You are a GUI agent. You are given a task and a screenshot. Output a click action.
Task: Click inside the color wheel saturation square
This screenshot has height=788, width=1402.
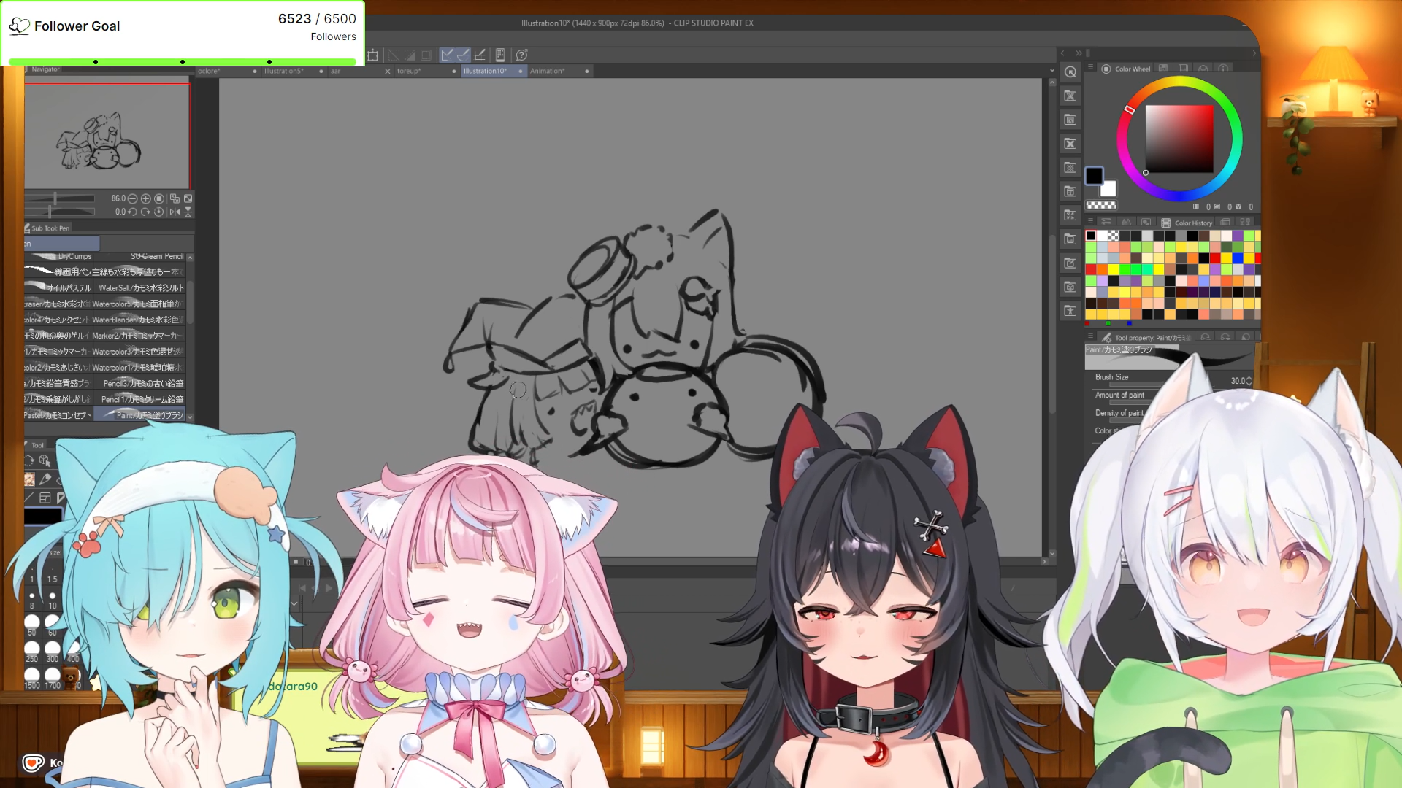1179,139
